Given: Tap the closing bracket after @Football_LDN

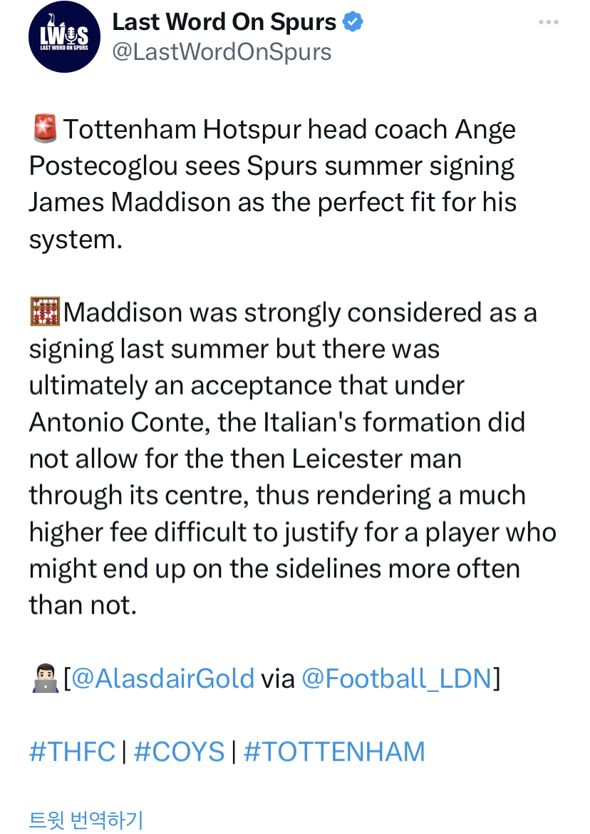Looking at the screenshot, I should 497,678.
